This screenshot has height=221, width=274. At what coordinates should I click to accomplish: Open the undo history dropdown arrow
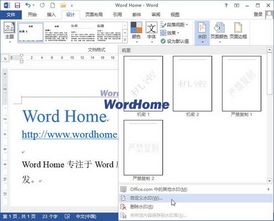click(x=34, y=5)
